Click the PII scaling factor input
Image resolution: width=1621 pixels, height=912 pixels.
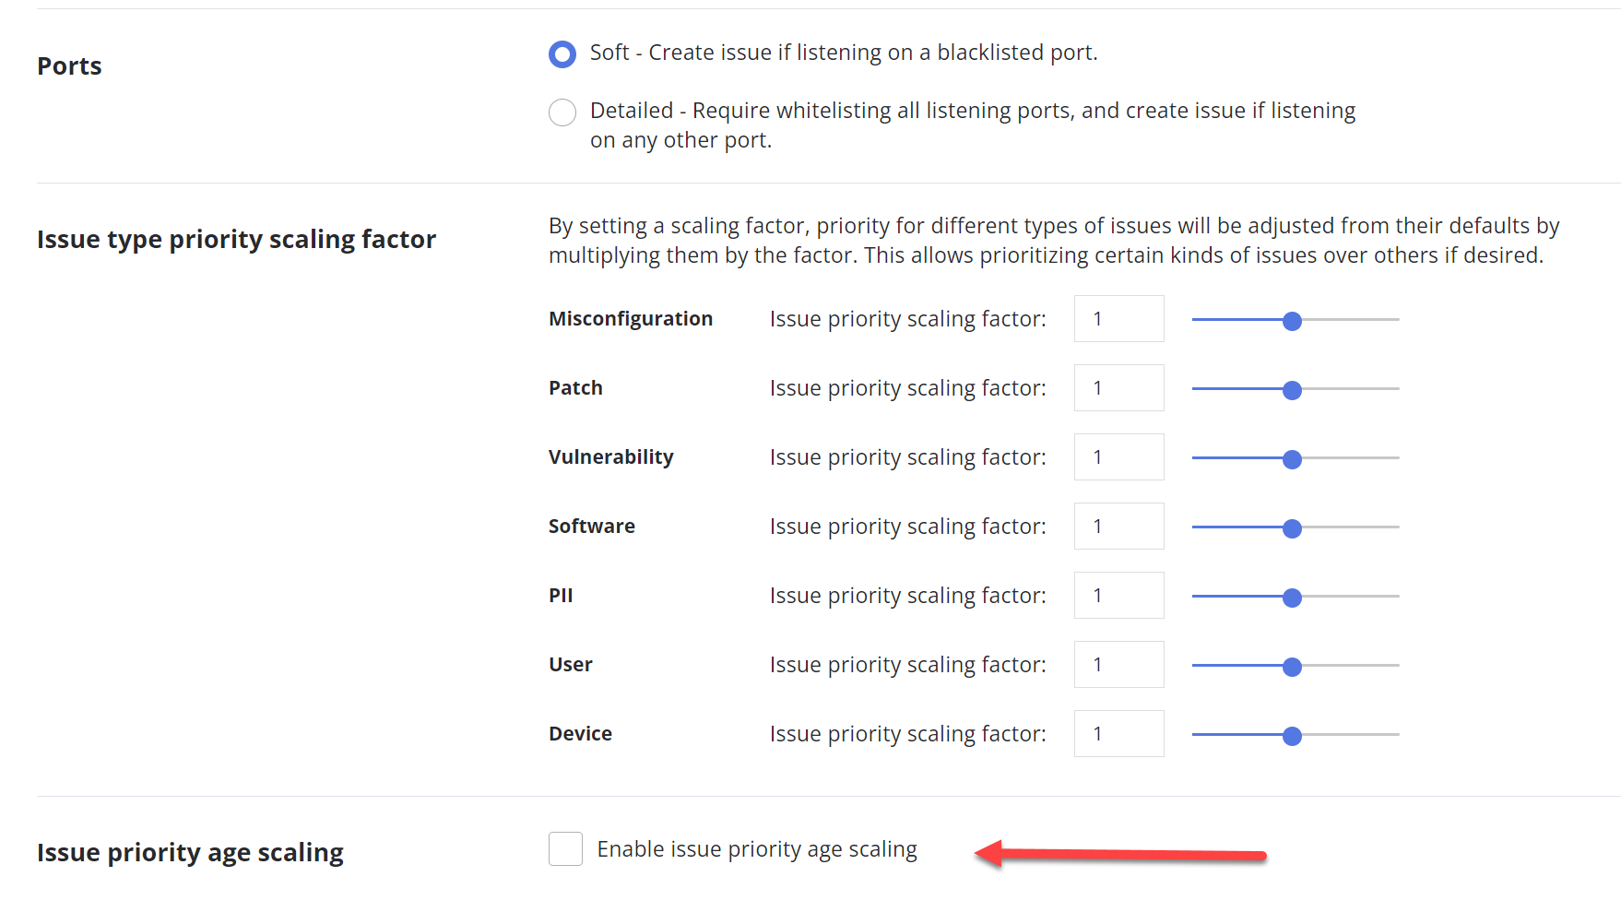point(1118,596)
